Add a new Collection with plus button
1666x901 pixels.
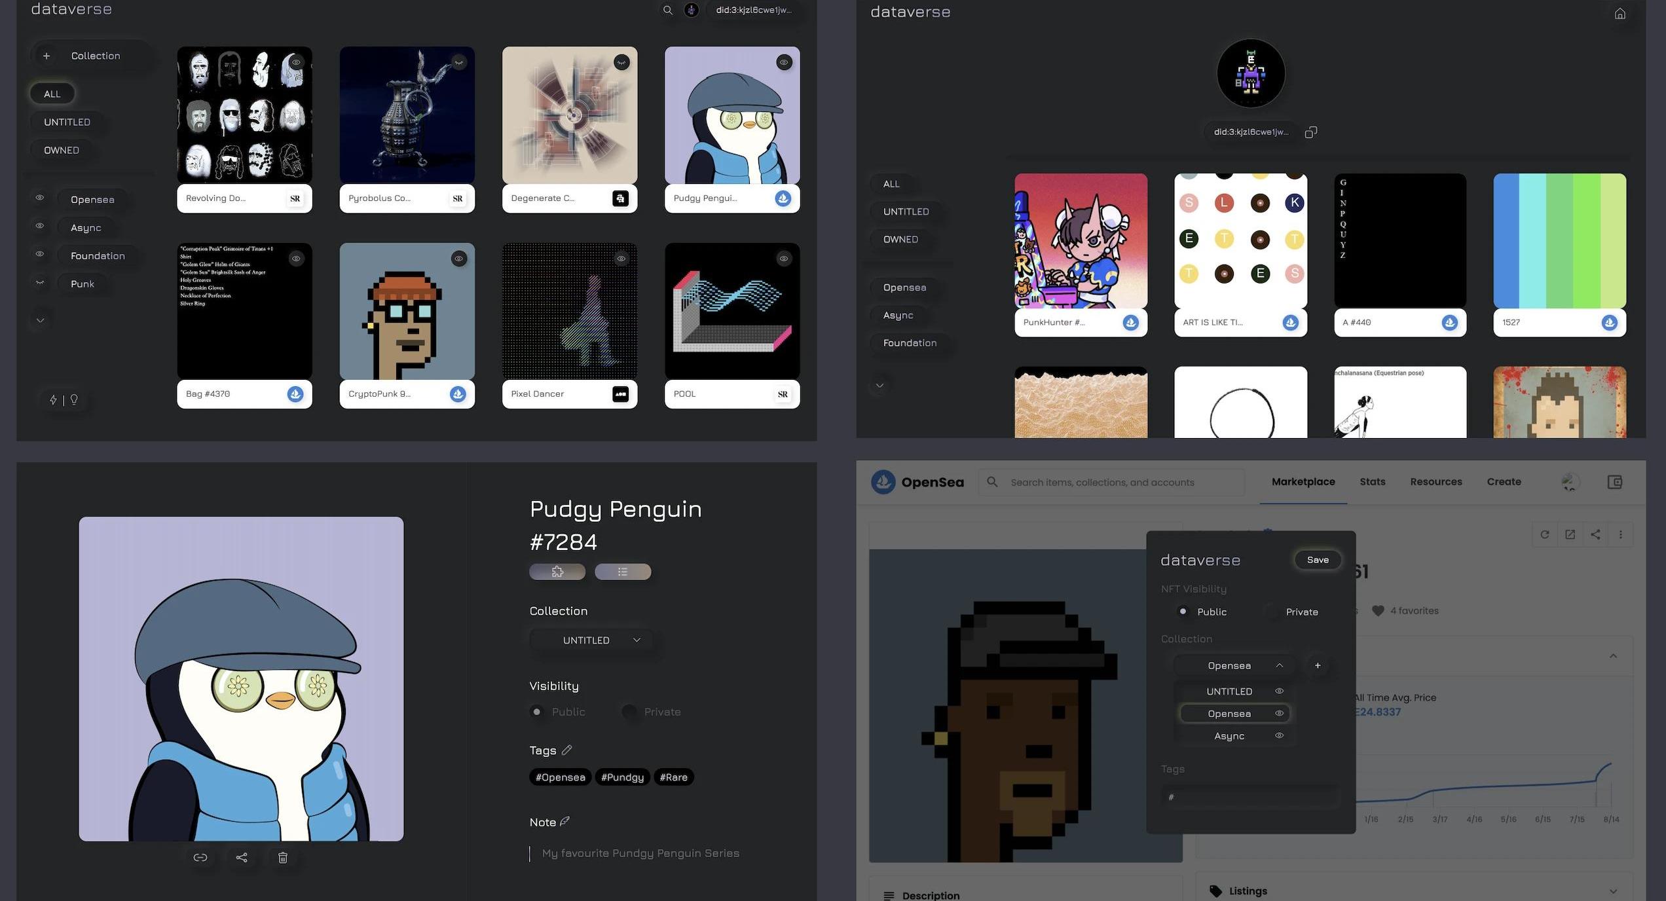click(x=46, y=56)
